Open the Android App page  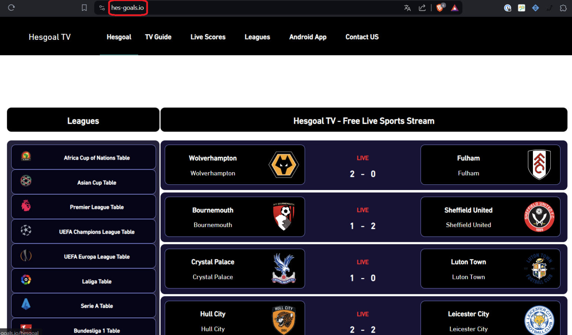point(308,37)
